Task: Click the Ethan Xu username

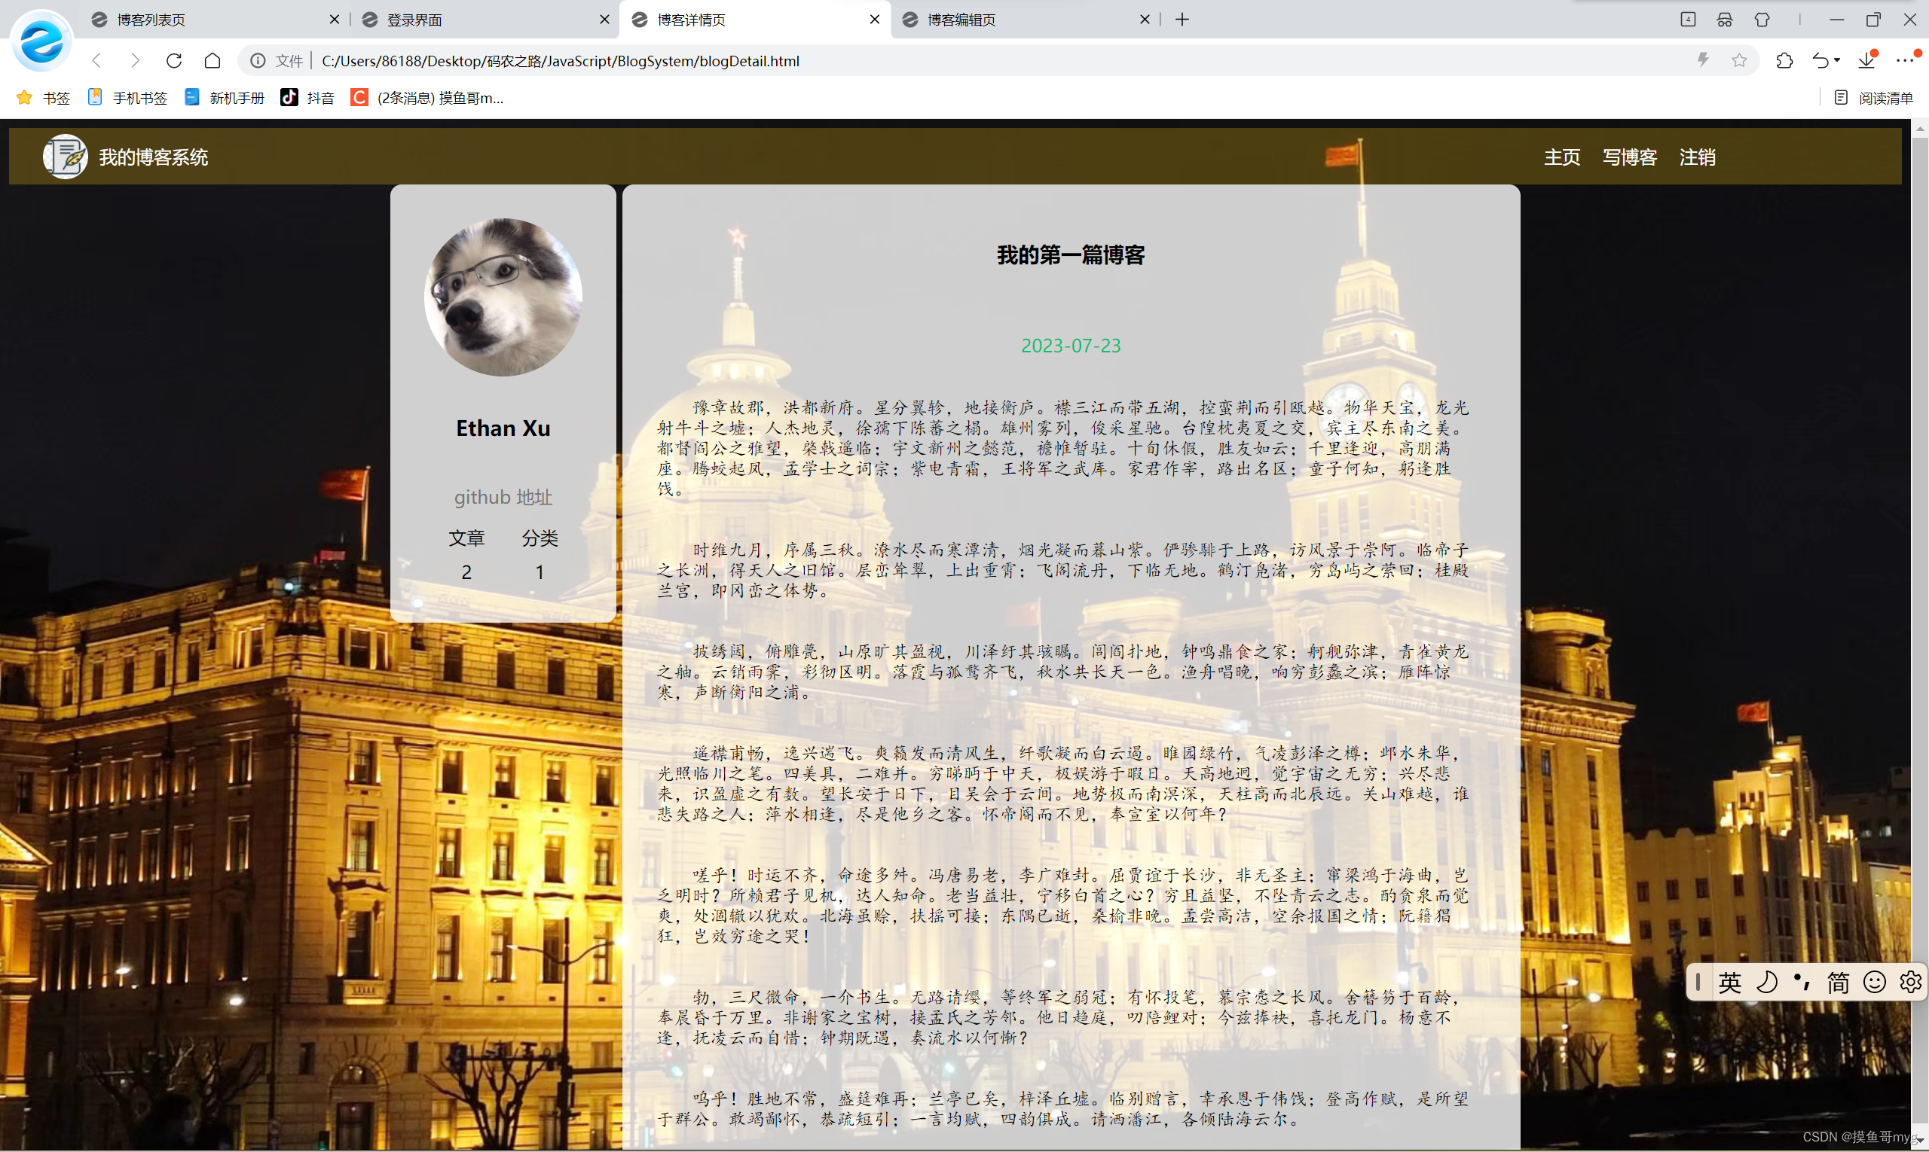Action: pos(503,428)
